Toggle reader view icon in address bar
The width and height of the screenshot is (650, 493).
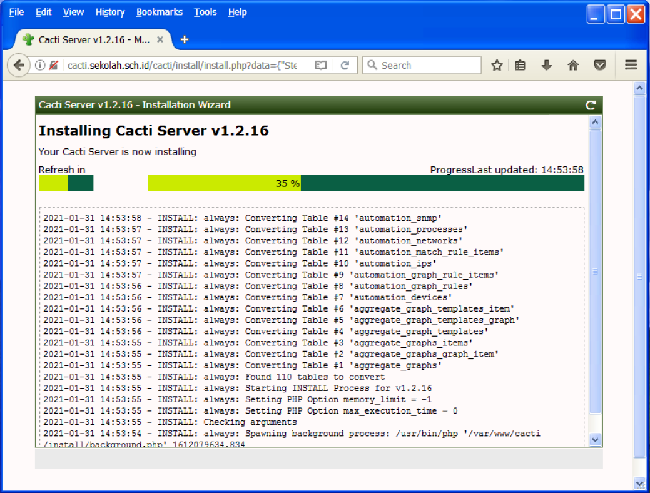pos(321,65)
